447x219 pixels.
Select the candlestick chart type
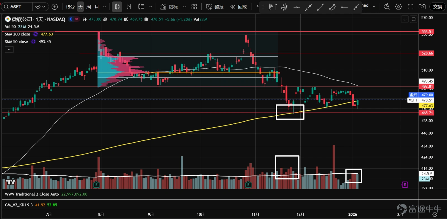[117, 7]
